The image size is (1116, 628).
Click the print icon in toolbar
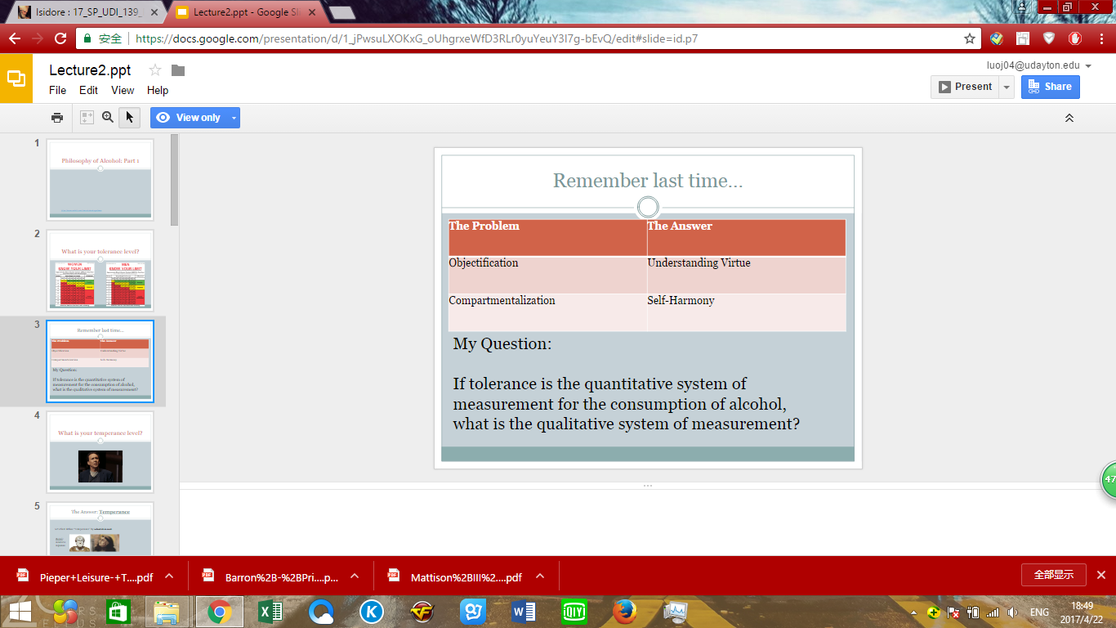[57, 118]
